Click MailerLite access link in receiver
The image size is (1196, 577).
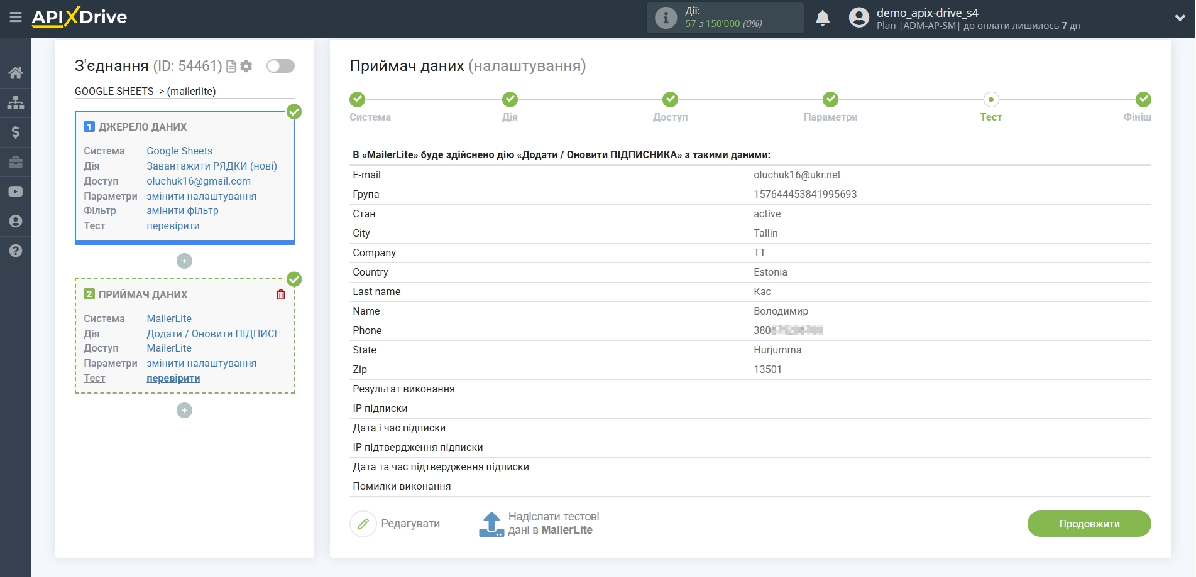coord(169,348)
